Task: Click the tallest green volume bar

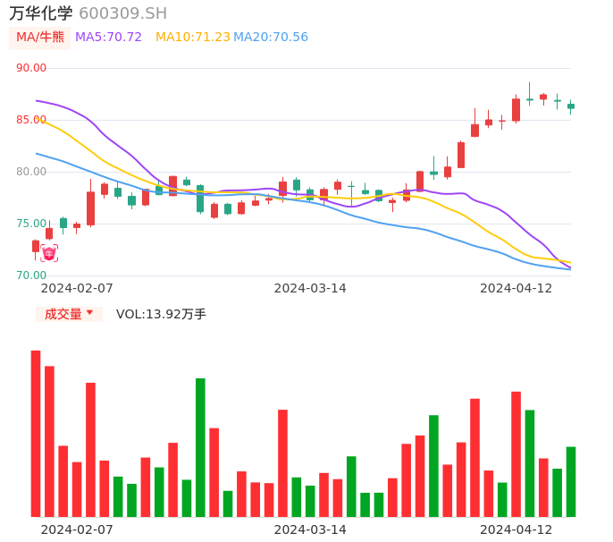Action: (200, 447)
